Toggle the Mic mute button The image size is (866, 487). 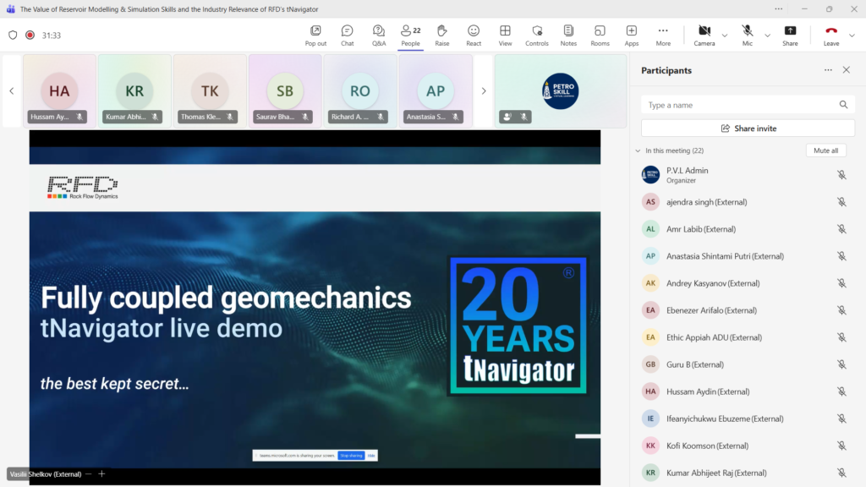click(748, 35)
